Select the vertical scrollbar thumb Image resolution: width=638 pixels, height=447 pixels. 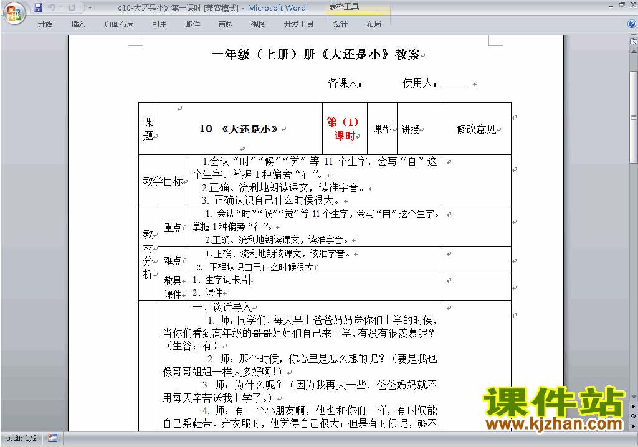(x=633, y=118)
